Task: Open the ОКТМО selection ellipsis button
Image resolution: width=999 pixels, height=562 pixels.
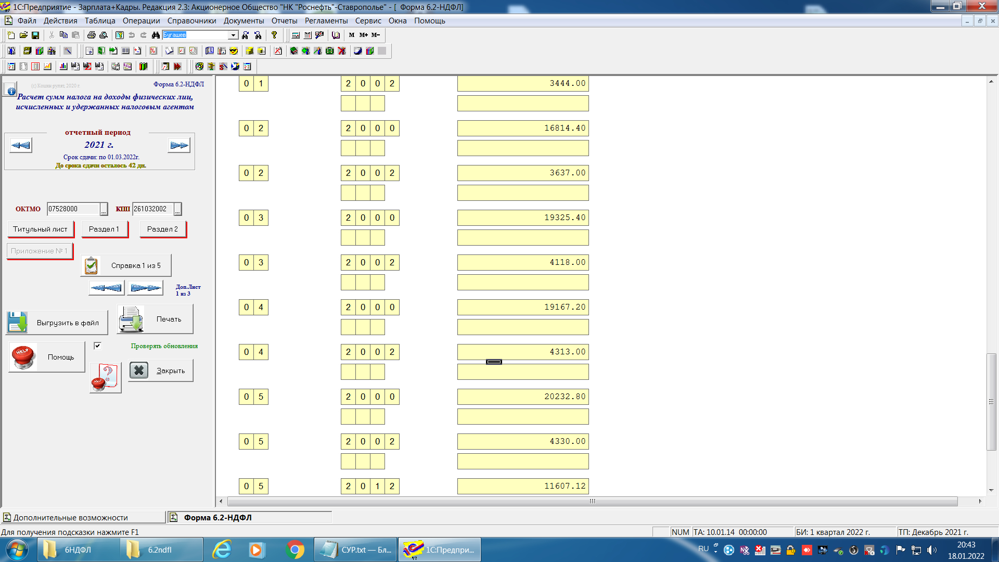Action: point(104,209)
